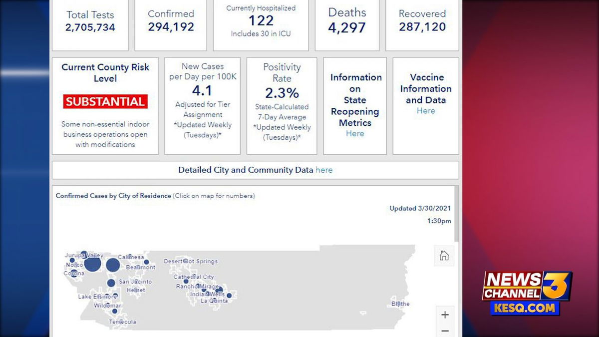This screenshot has width=599, height=337.
Task: Zoom in on the map with plus button
Action: tap(445, 315)
